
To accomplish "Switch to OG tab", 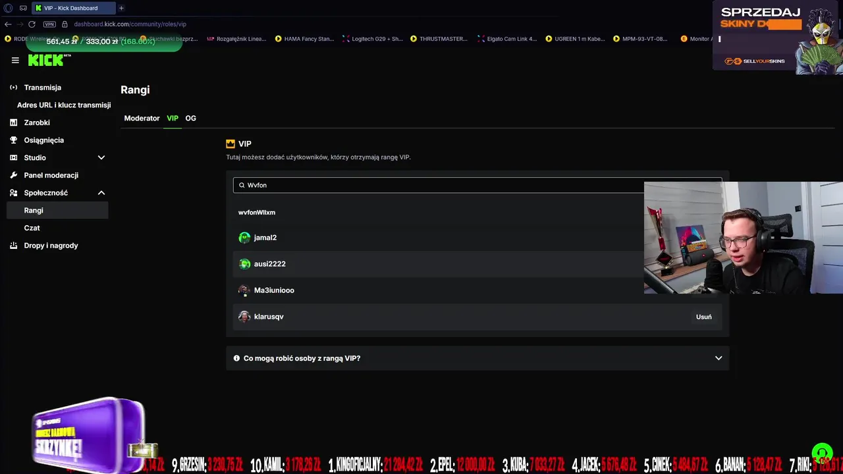I will click(191, 118).
